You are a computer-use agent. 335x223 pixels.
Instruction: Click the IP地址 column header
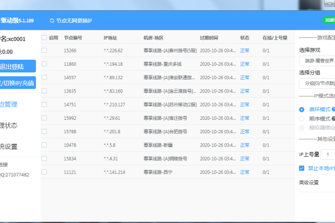[110, 38]
